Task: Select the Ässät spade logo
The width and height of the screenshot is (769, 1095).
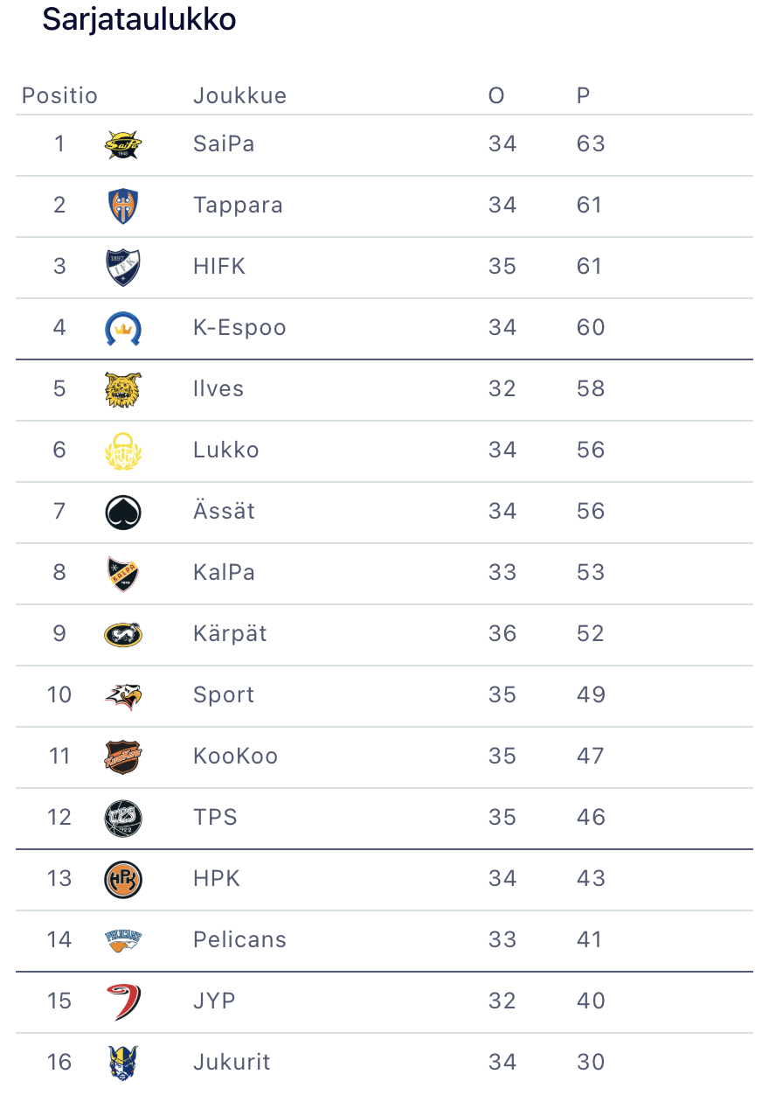Action: 122,512
